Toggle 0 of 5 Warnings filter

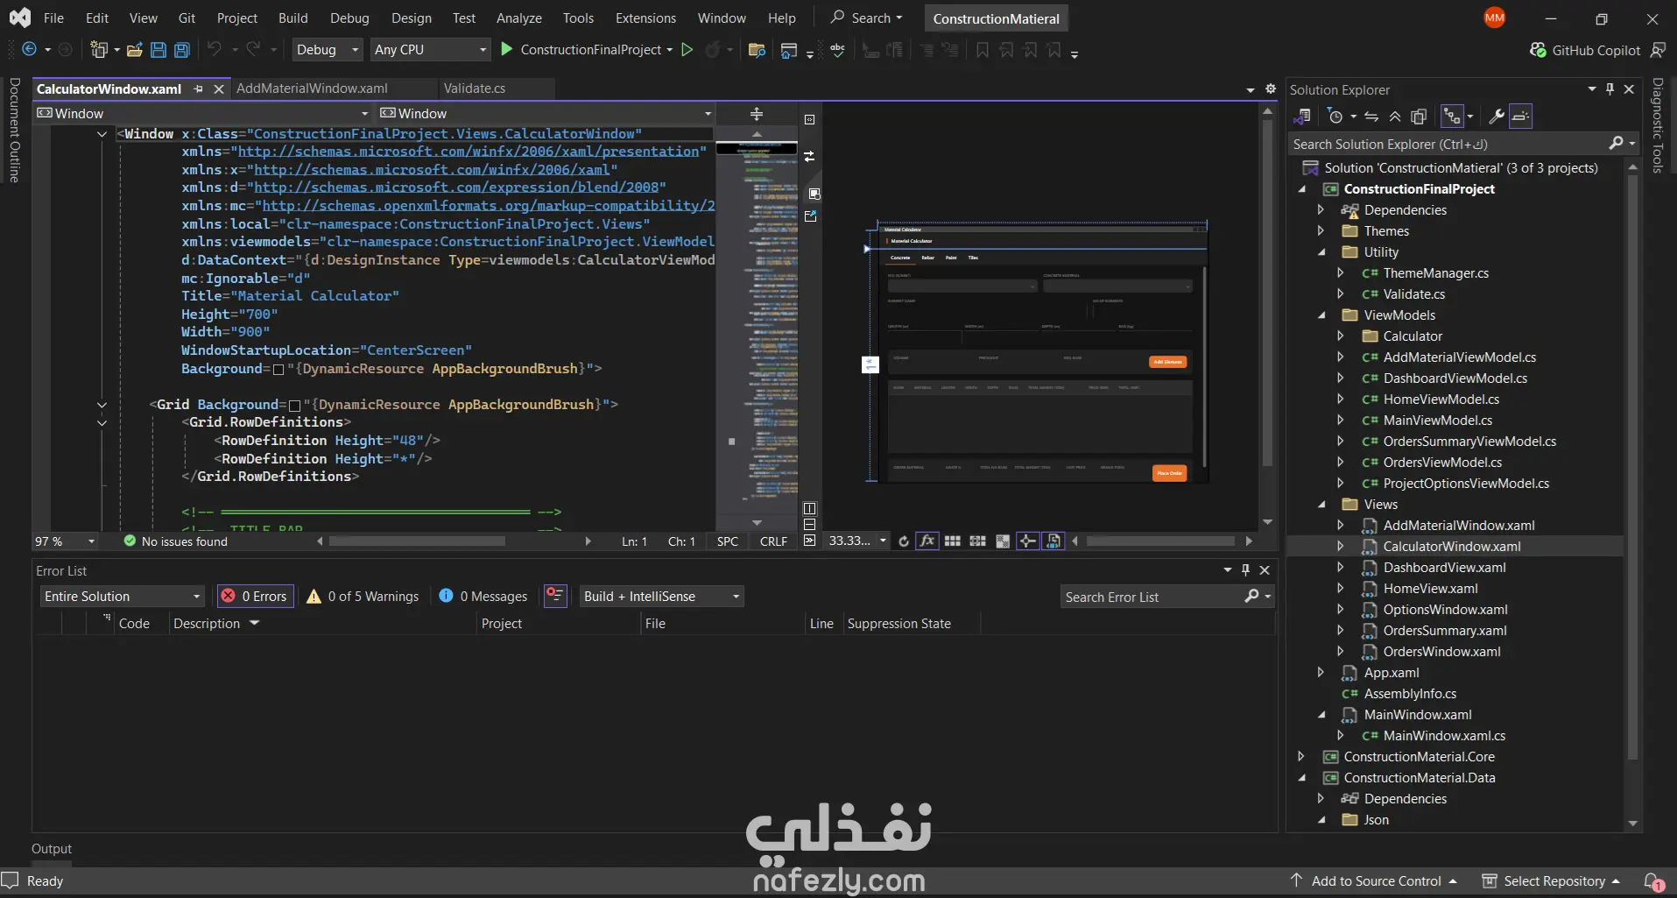[363, 597]
